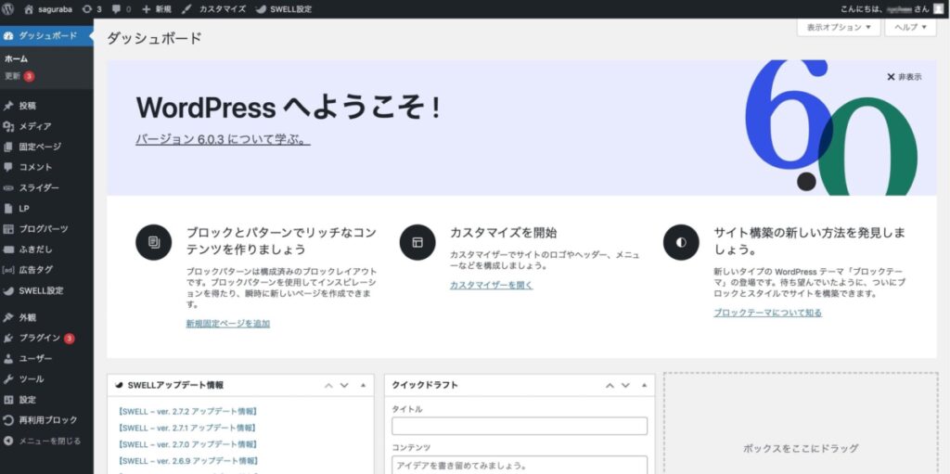Open SWELL ver. 2.7.2 アップデート情報
Screen dimensions: 950x474
tap(187, 412)
